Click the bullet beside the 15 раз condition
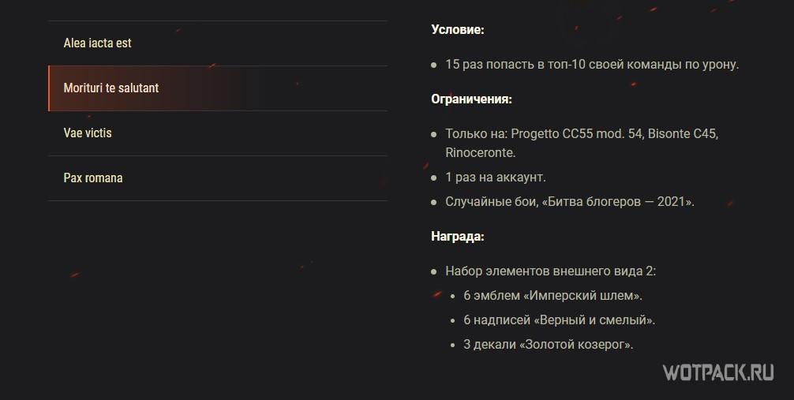 434,65
